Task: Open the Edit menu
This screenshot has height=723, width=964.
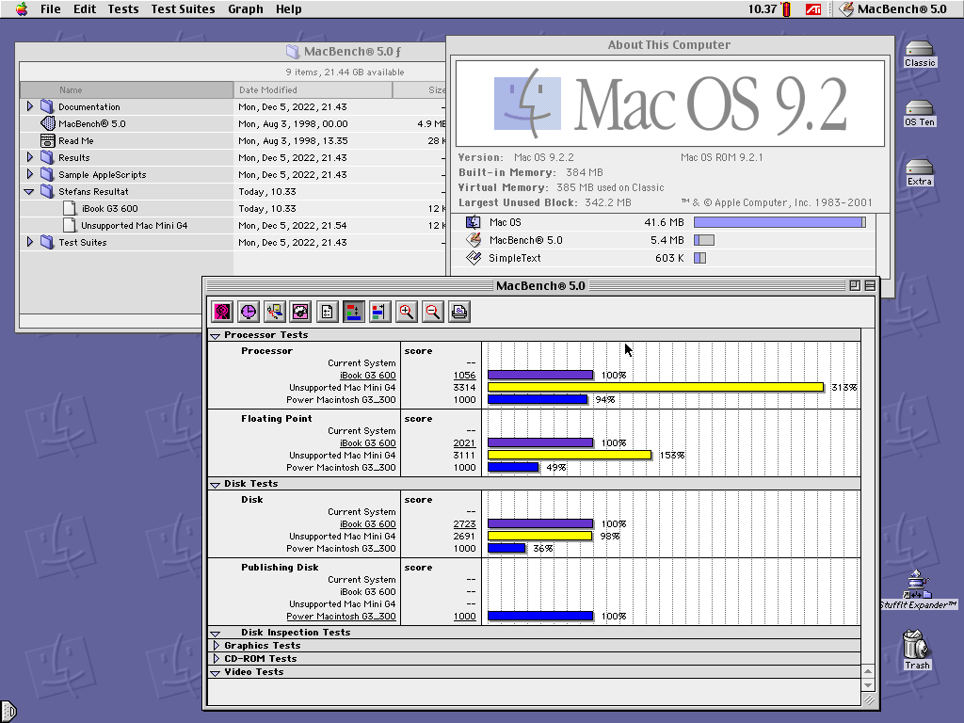Action: pos(84,9)
